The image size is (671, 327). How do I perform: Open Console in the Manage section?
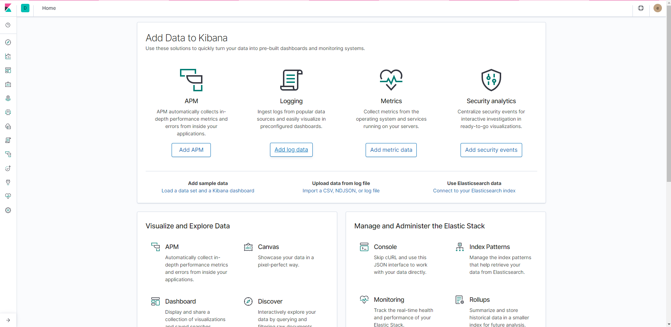[x=385, y=247]
